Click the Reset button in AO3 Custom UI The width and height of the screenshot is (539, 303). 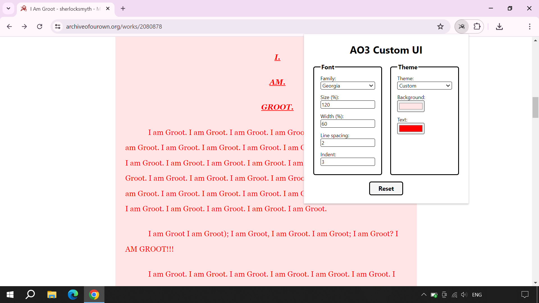click(386, 188)
